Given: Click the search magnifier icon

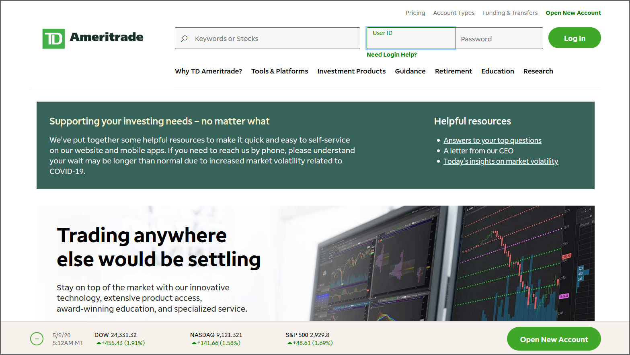Looking at the screenshot, I should (185, 39).
